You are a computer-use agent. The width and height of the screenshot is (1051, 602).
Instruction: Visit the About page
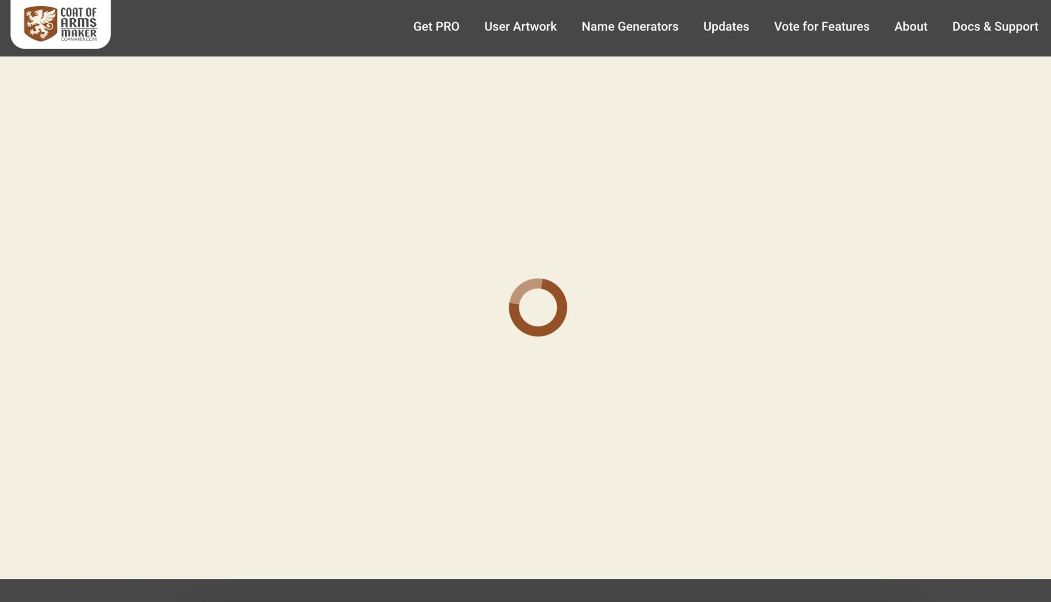(910, 26)
